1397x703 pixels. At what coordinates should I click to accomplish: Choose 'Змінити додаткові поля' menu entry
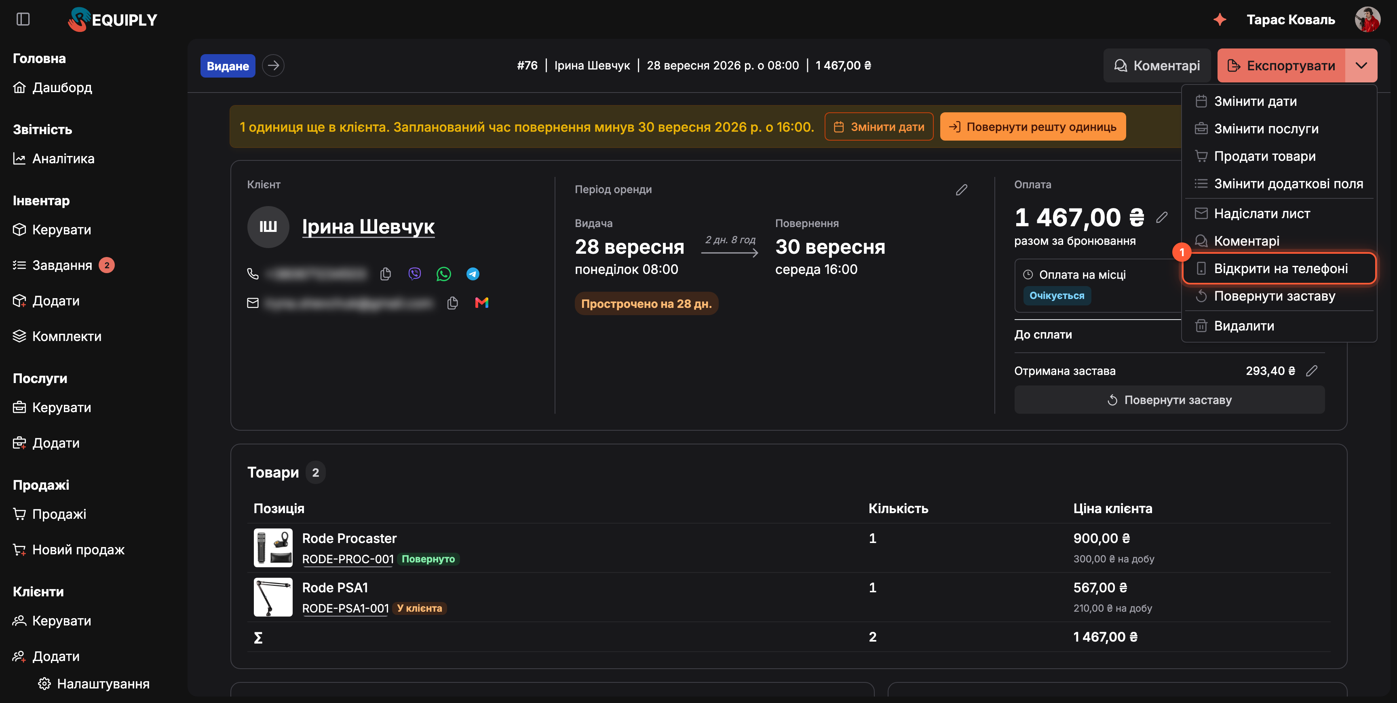coord(1279,184)
